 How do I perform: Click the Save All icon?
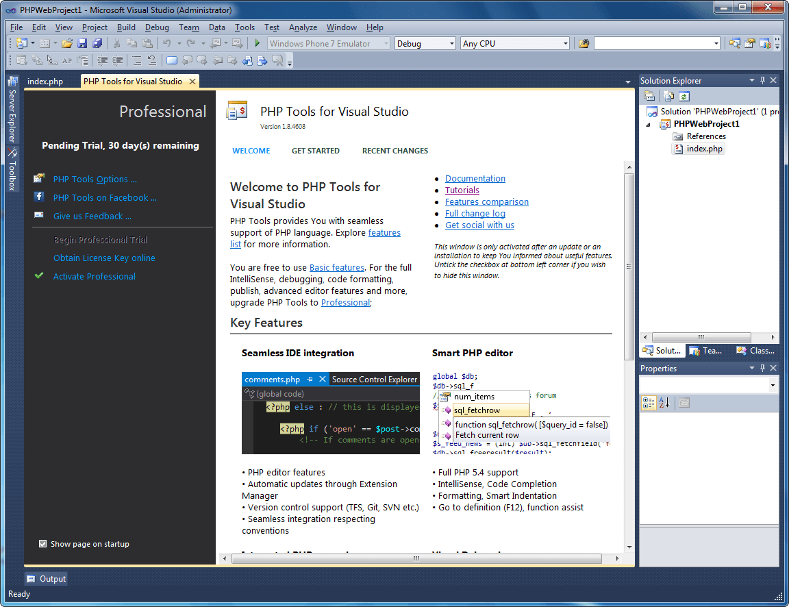click(x=98, y=44)
